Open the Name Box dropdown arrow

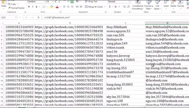(16, 18)
